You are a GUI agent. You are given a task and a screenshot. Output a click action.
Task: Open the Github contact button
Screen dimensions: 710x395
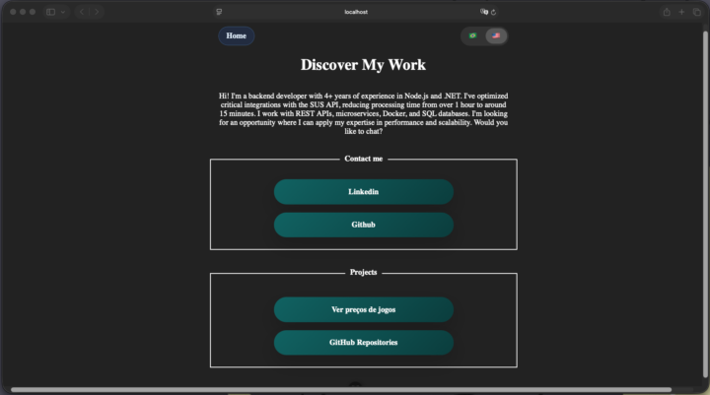coord(364,225)
